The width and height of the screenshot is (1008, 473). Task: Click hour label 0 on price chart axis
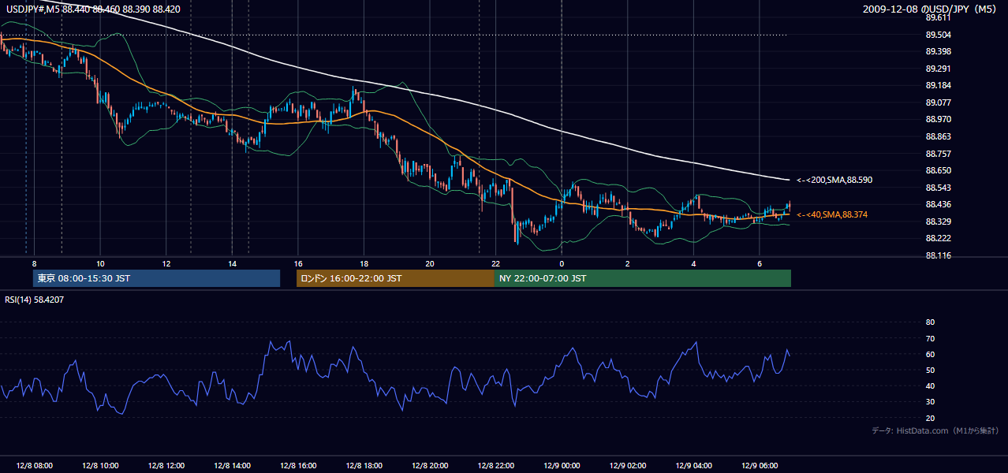click(x=562, y=263)
